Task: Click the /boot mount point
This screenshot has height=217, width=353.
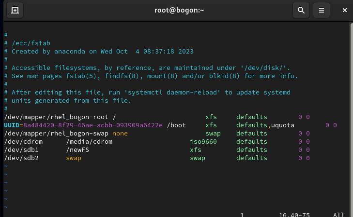Action: pyautogui.click(x=176, y=125)
